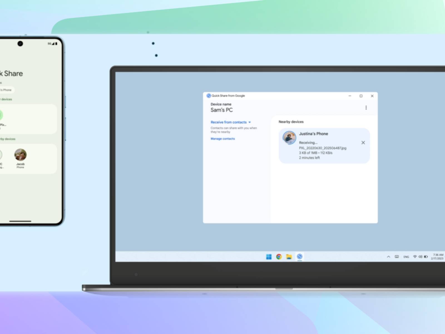445x334 pixels.
Task: Launch Google Chrome from the taskbar
Action: point(279,257)
